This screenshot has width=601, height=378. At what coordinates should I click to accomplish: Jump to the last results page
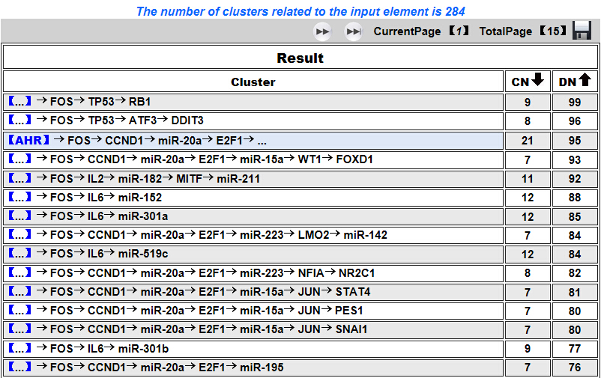click(x=353, y=31)
